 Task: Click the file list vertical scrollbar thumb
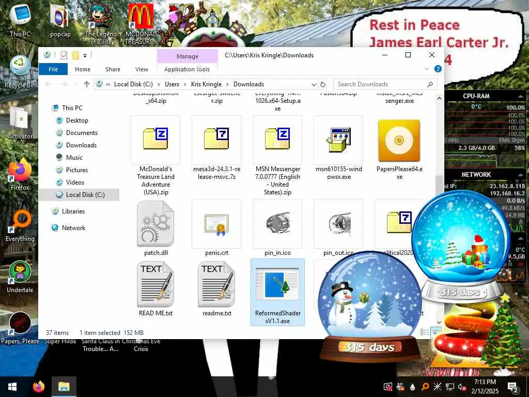(x=439, y=189)
